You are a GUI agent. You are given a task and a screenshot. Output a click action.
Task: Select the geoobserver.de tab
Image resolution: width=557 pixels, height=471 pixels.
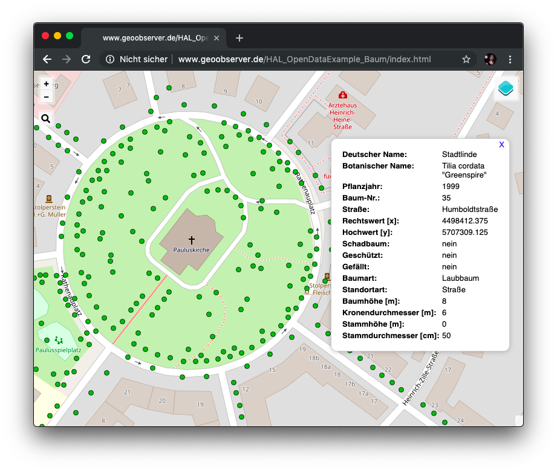point(151,38)
